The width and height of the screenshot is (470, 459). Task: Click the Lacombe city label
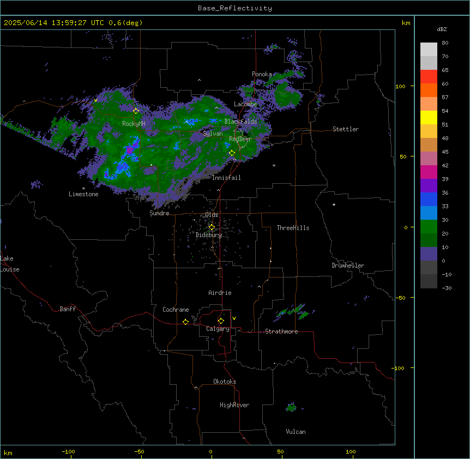click(245, 104)
